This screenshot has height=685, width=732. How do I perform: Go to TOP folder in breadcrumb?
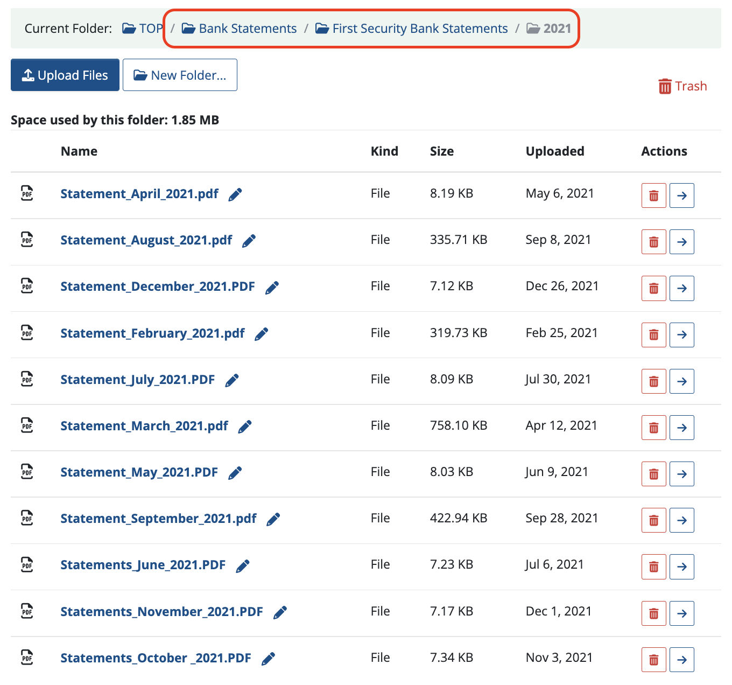(143, 29)
